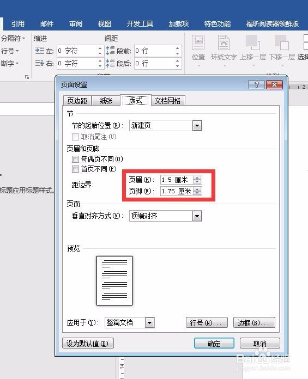Switch to 页边距 tab

[77, 101]
